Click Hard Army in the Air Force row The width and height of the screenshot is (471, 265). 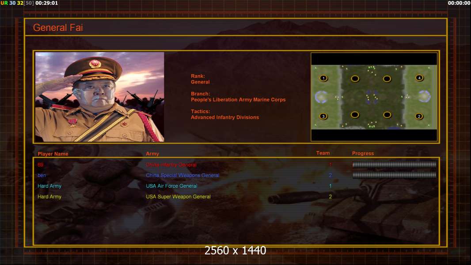coord(49,186)
